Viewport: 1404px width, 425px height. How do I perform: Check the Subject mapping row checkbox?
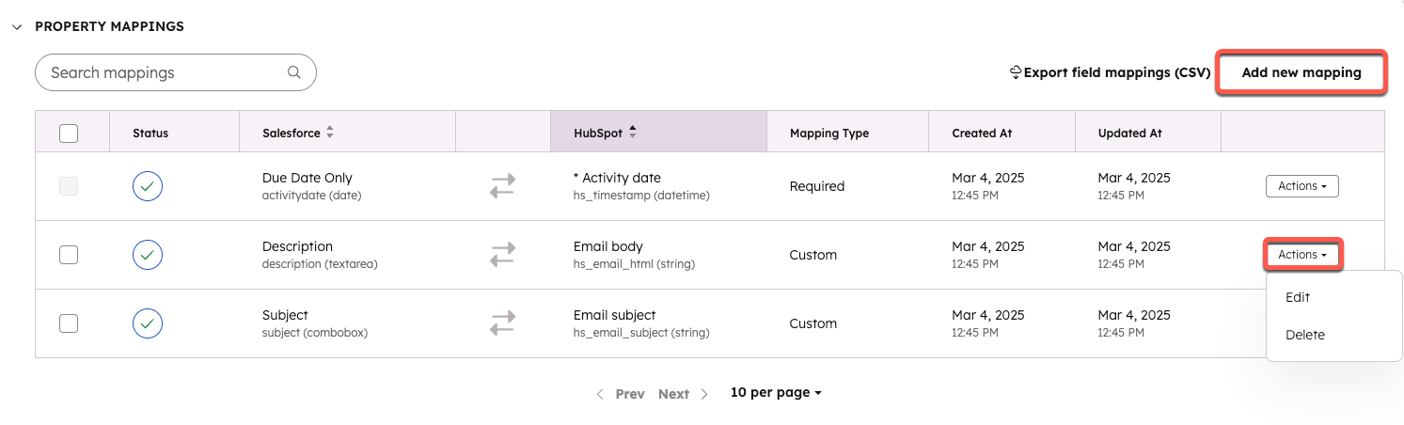pyautogui.click(x=69, y=323)
